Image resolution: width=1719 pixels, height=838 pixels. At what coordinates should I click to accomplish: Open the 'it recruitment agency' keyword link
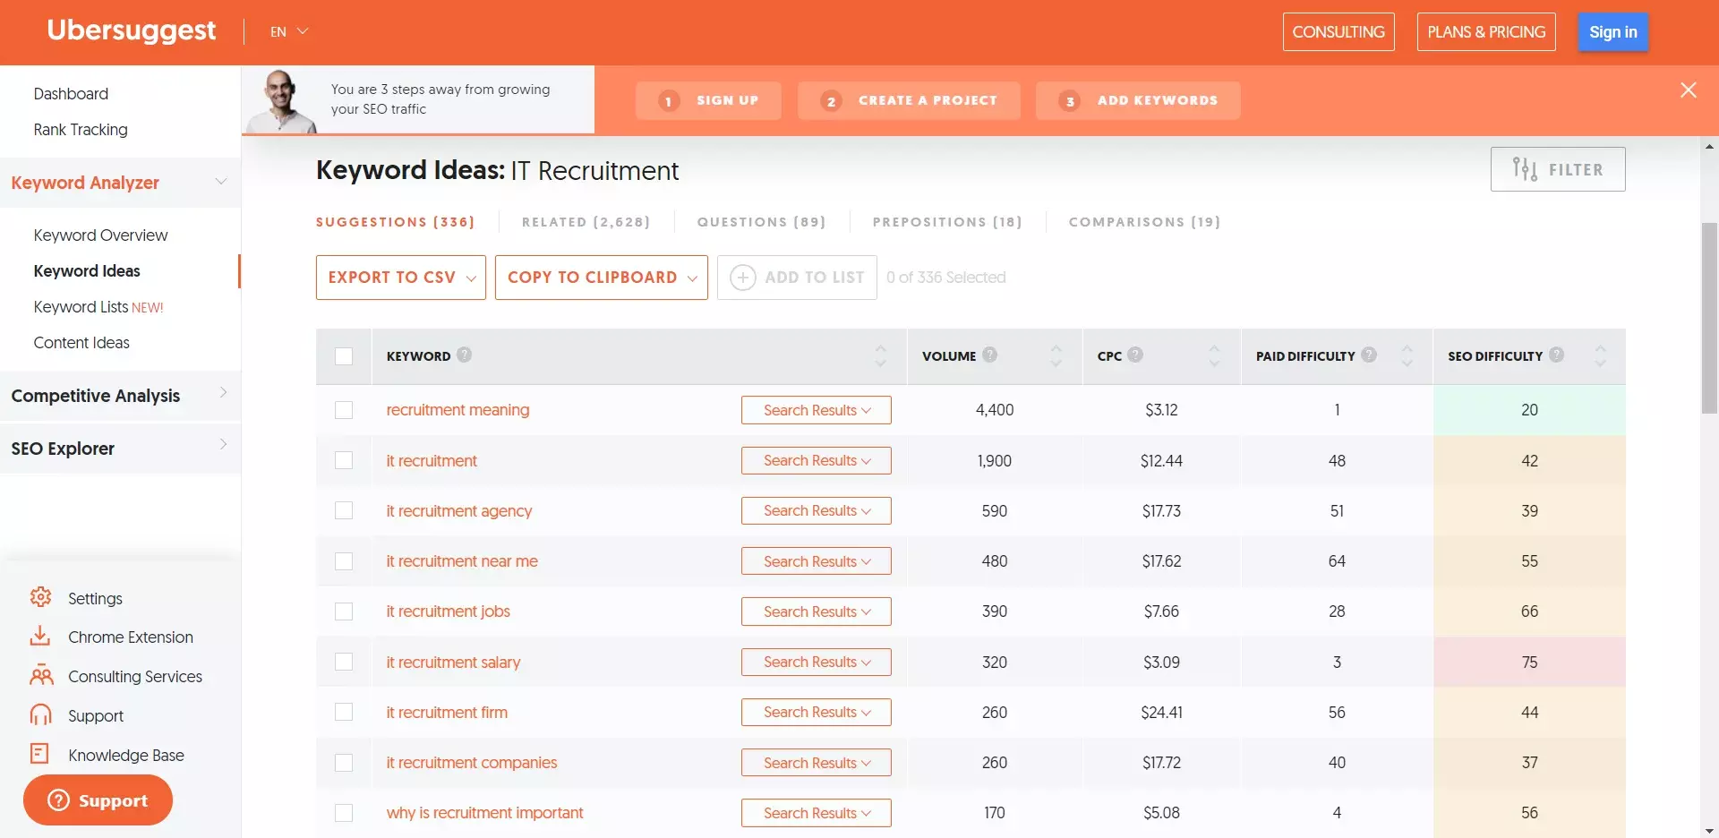coord(459,511)
